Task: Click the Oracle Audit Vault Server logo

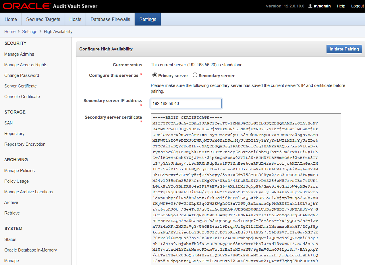Action: point(50,6)
